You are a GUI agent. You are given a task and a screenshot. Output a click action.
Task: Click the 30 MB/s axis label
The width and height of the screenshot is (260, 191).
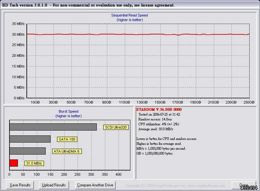coord(18,34)
